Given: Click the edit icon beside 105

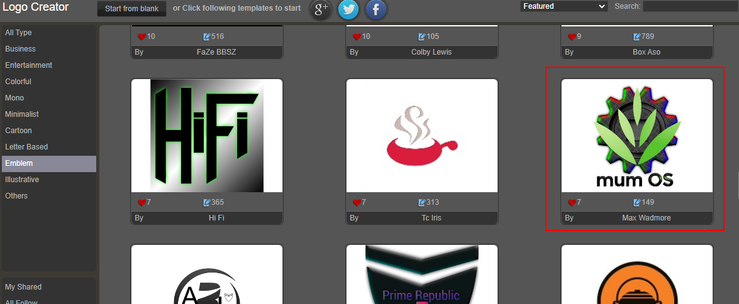Looking at the screenshot, I should (422, 36).
